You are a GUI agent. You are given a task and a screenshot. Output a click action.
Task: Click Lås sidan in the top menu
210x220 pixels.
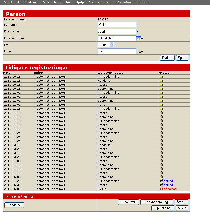point(123,2)
